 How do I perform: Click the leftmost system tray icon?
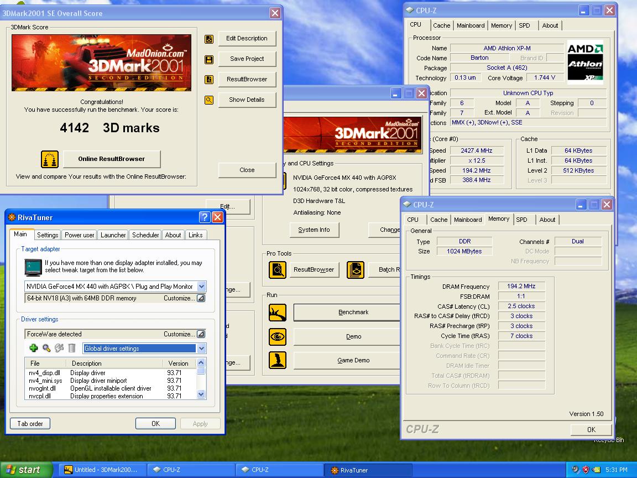click(575, 470)
